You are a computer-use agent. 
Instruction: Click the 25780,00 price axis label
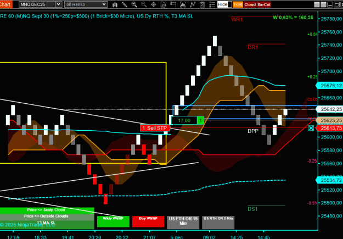[331, 19]
